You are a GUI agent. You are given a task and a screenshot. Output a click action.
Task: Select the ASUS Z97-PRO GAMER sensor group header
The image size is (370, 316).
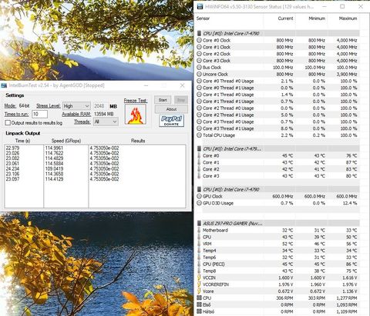coord(278,224)
